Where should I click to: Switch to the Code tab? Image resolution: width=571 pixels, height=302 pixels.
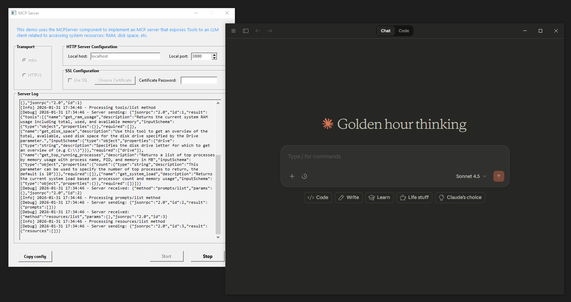[x=404, y=31]
